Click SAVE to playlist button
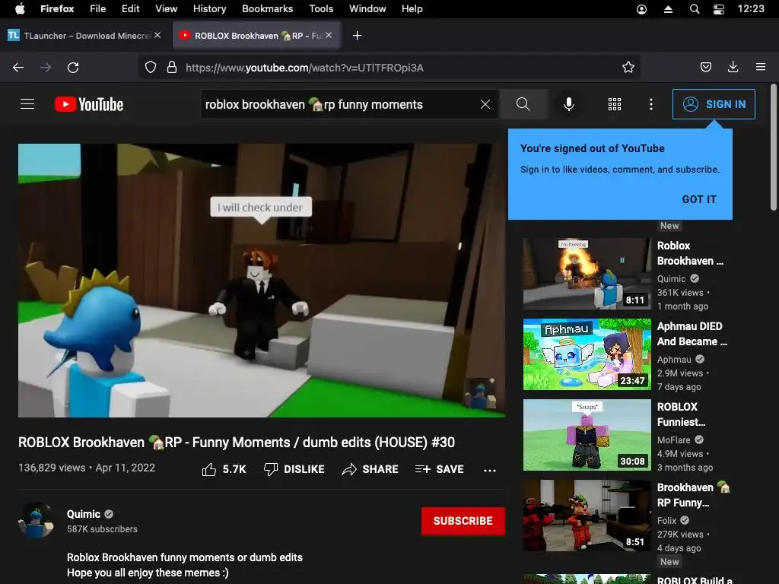Screen dimensions: 779x584 [440, 469]
